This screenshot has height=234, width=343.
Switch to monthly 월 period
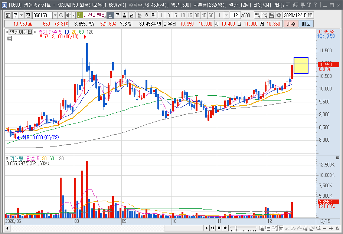[x=124, y=15]
